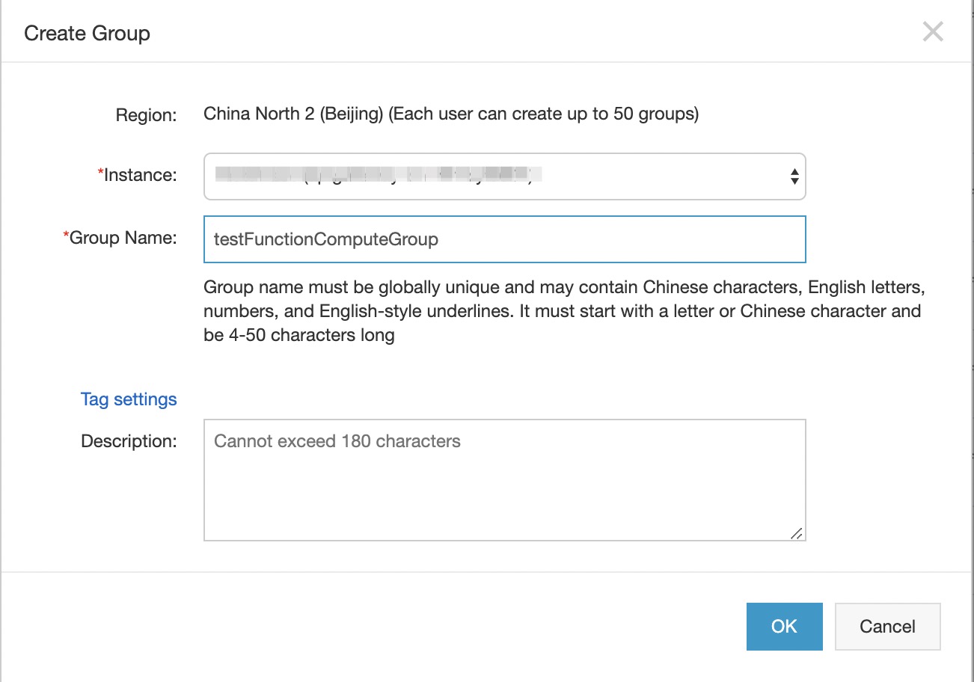Click the "Cannot exceed 180 characters" placeholder
The image size is (974, 682).
pyautogui.click(x=337, y=441)
